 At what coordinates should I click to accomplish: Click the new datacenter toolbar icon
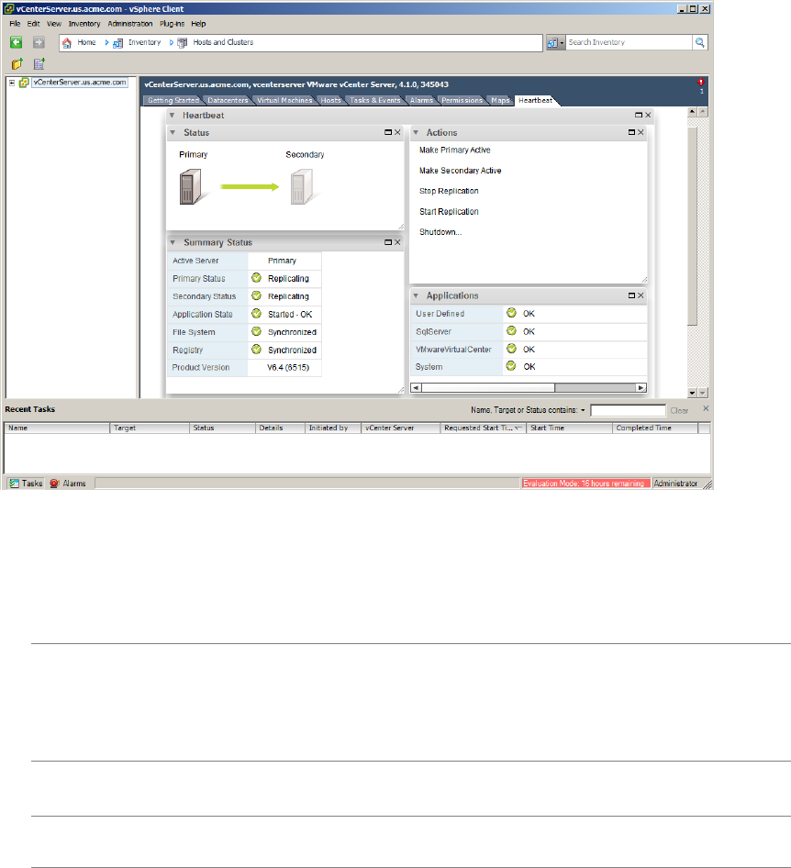(x=39, y=63)
